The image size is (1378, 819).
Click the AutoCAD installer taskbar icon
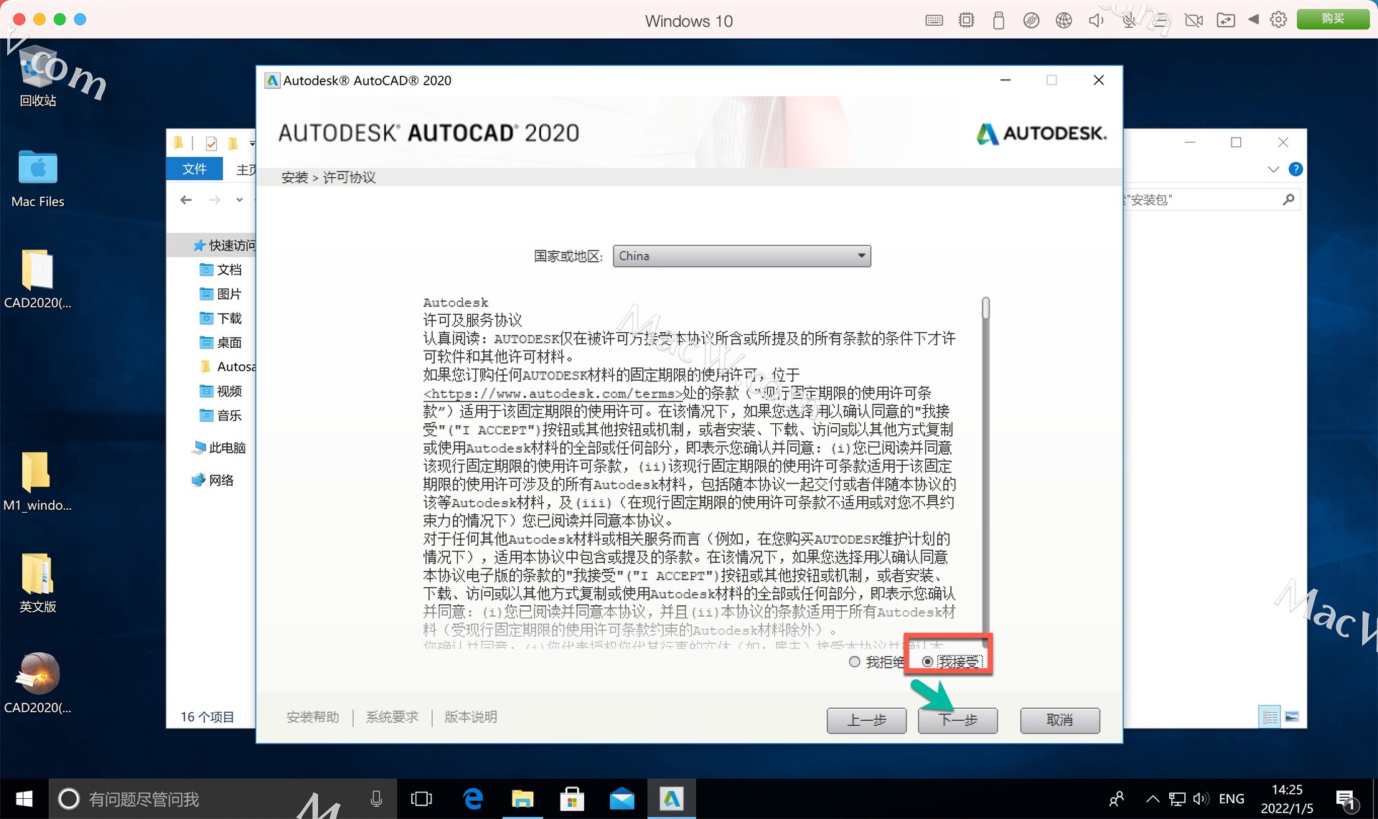[x=671, y=798]
